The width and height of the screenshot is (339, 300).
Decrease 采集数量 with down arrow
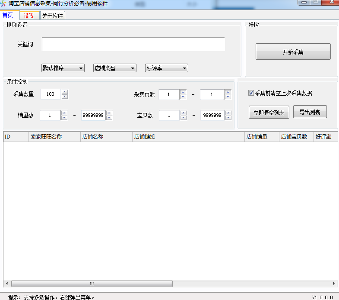65,97
